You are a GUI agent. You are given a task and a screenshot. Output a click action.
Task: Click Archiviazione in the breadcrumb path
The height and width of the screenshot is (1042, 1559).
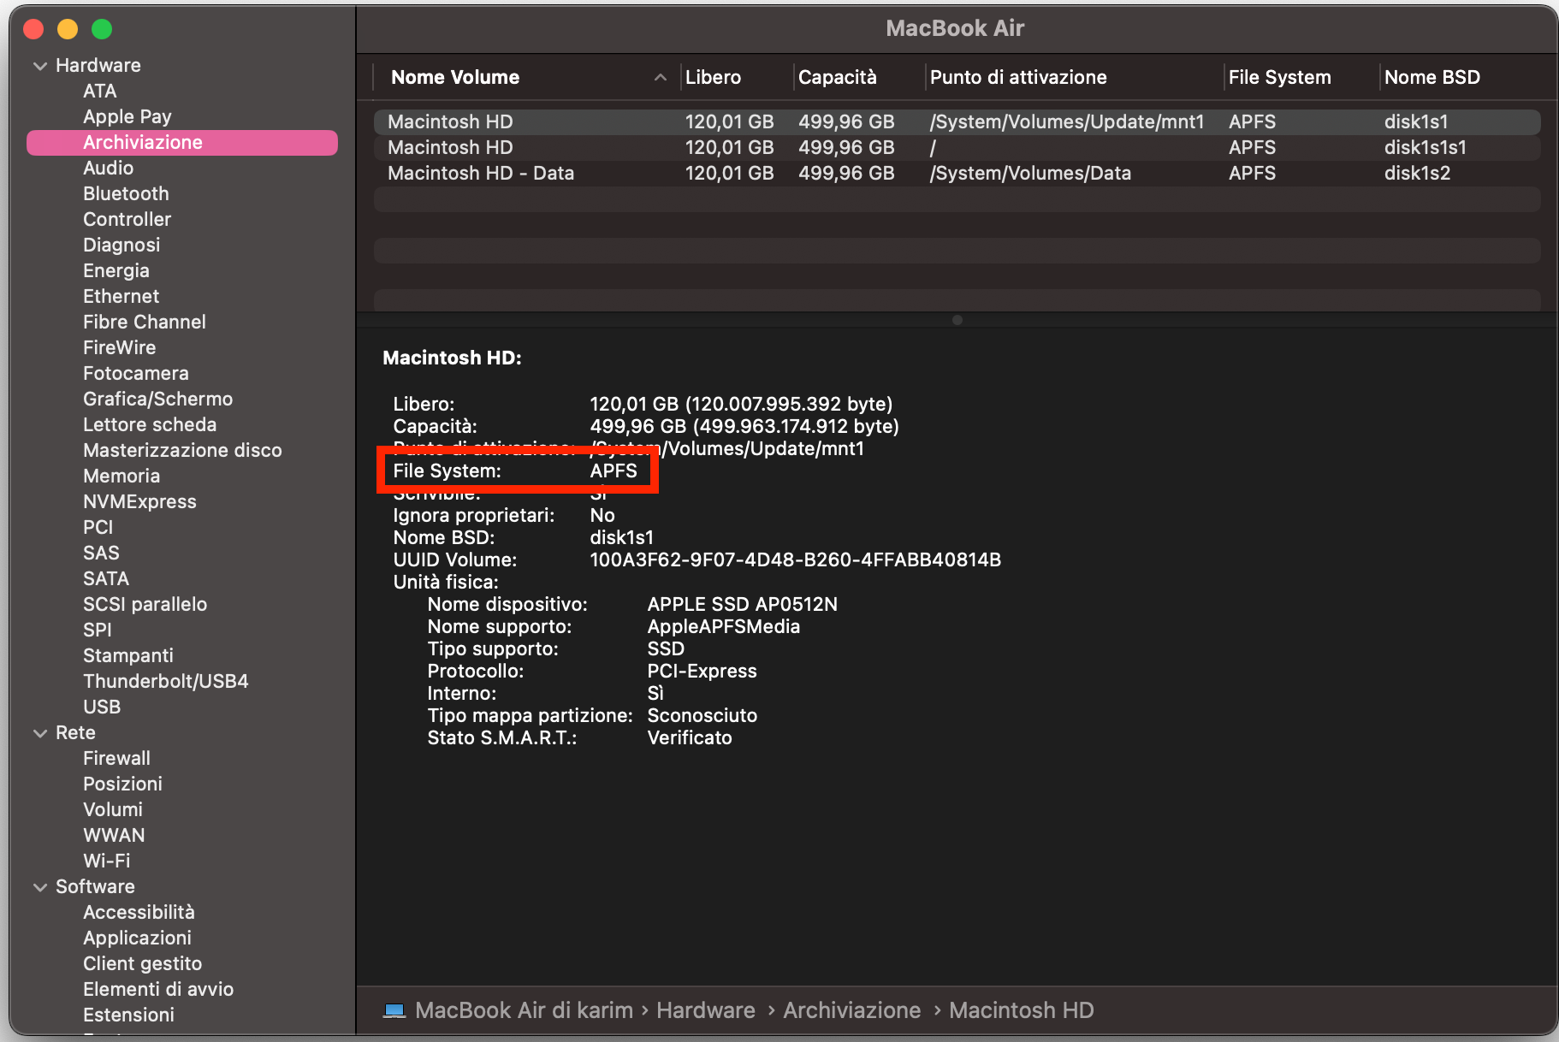point(851,1010)
